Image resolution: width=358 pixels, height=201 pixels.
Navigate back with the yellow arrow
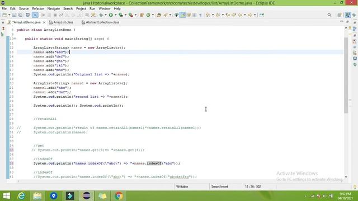[240, 15]
